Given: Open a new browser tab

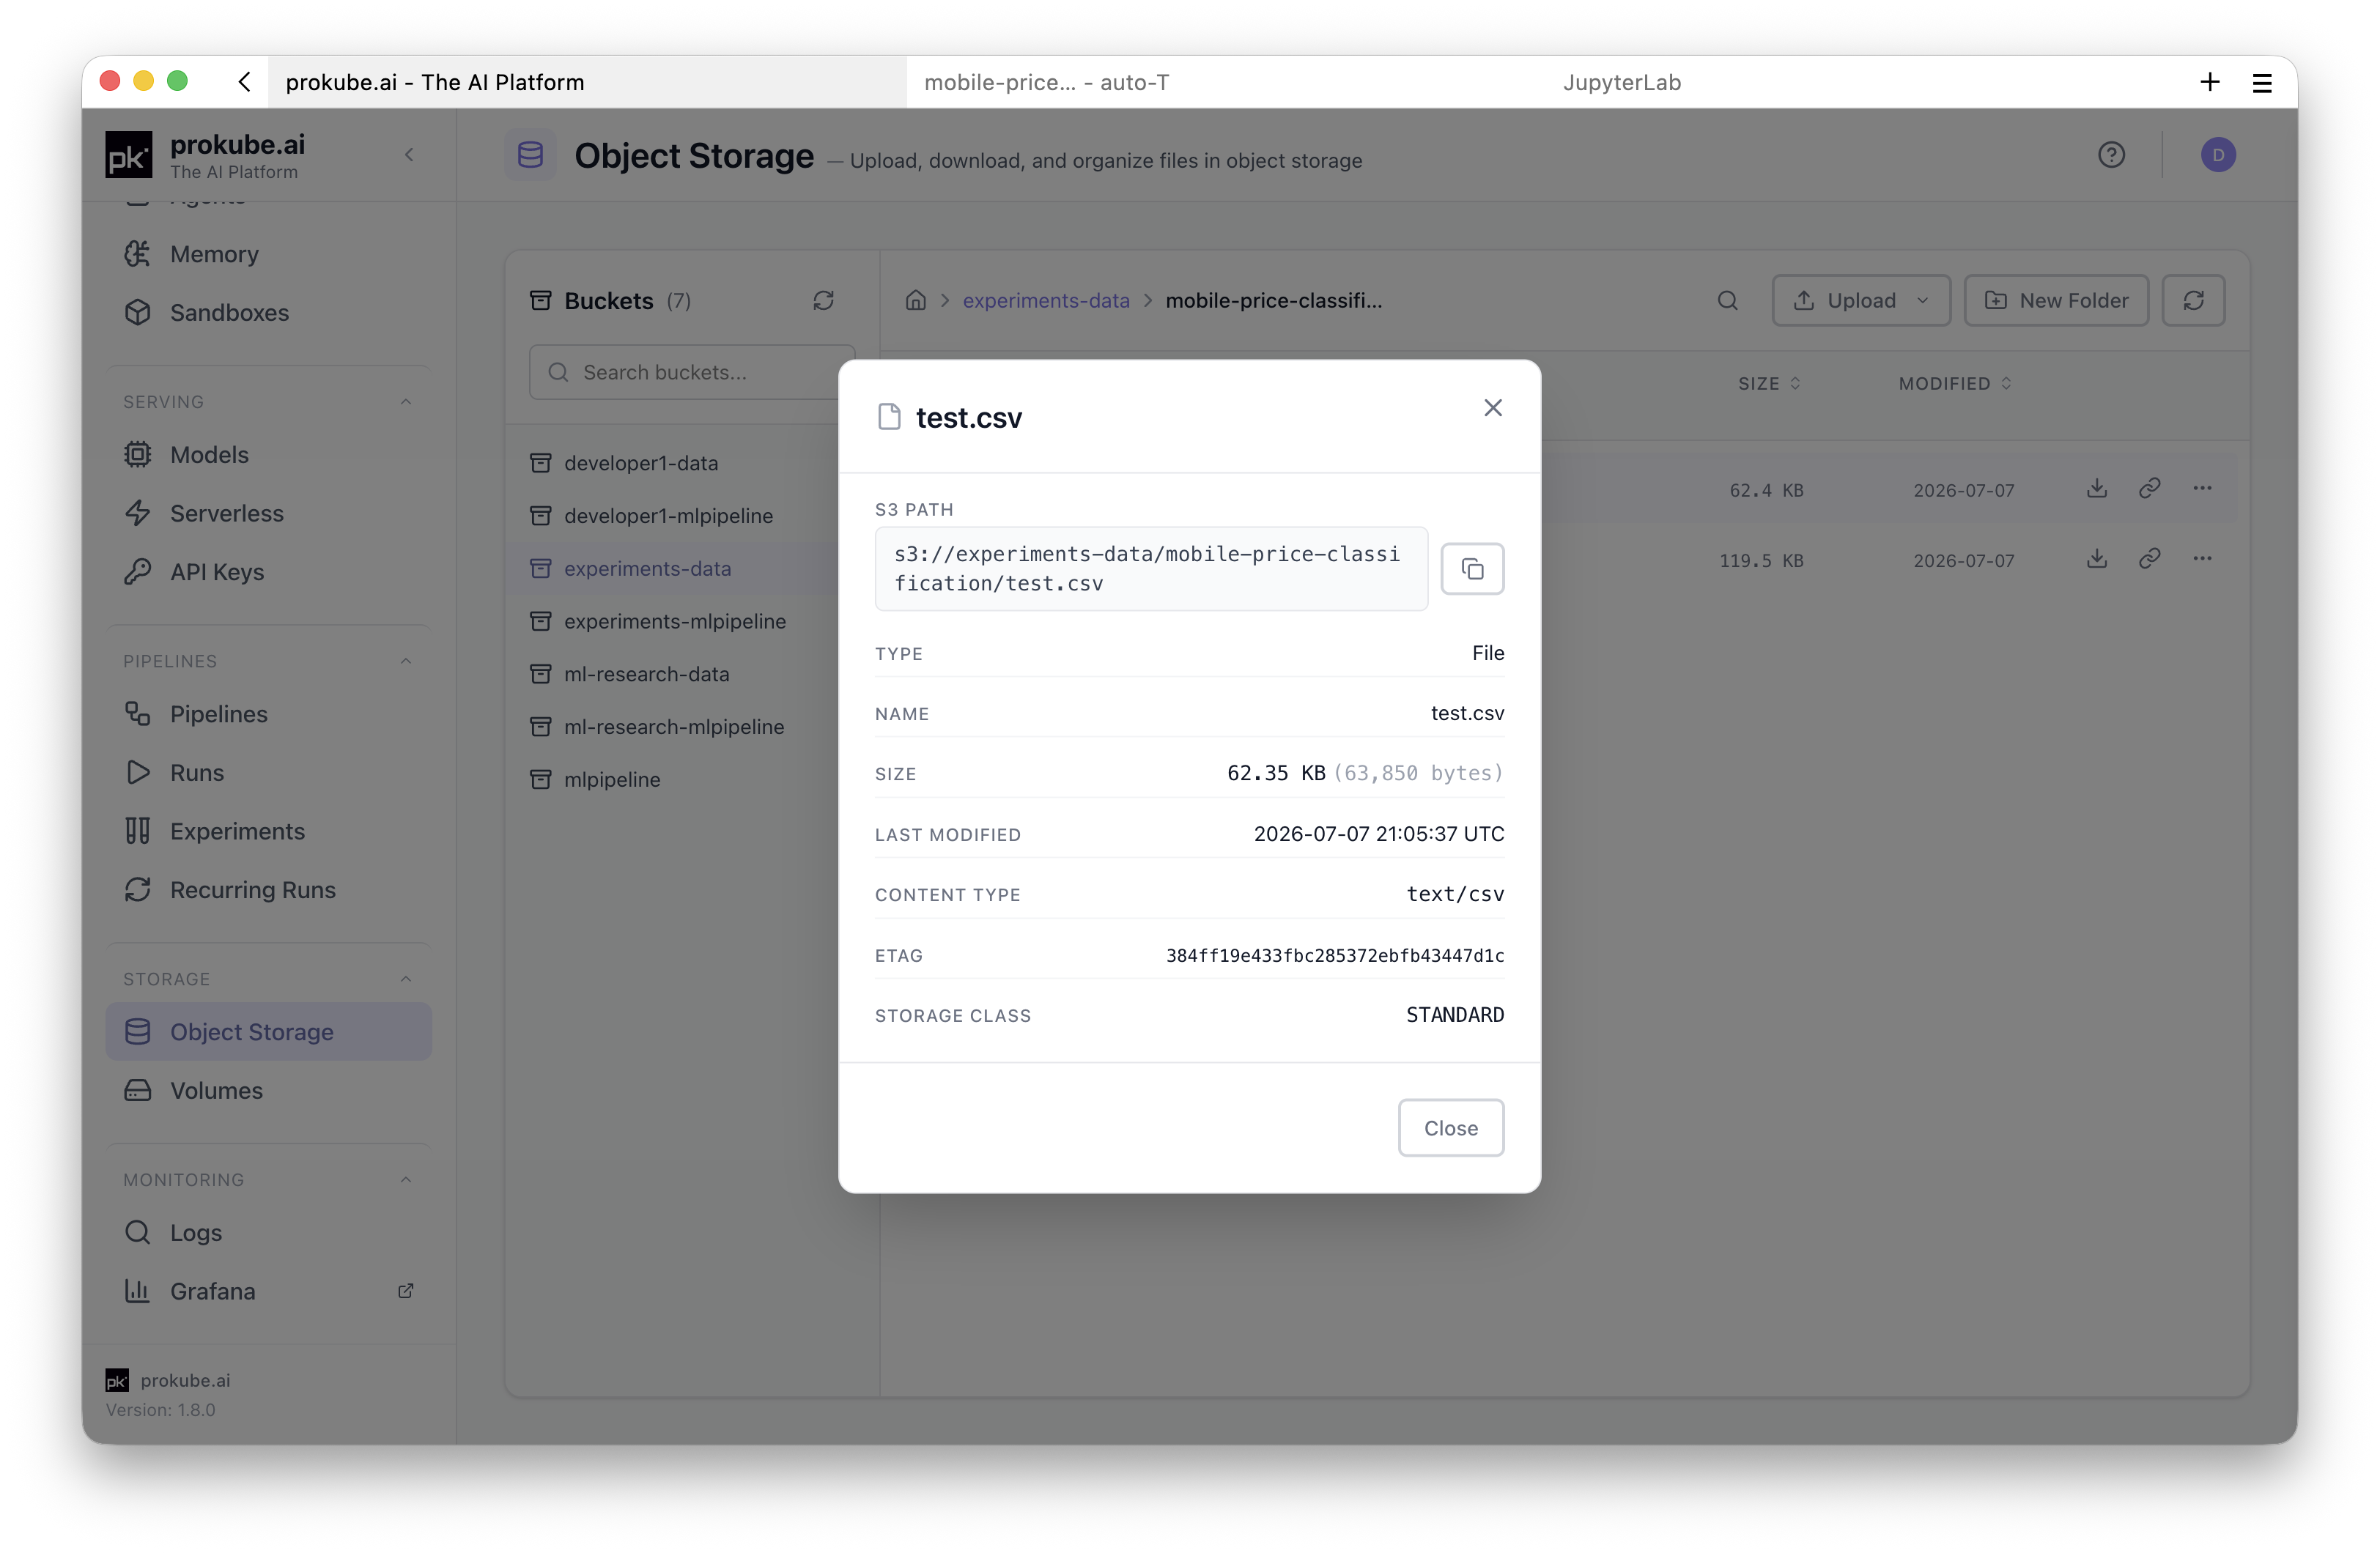Looking at the screenshot, I should click(x=2210, y=82).
